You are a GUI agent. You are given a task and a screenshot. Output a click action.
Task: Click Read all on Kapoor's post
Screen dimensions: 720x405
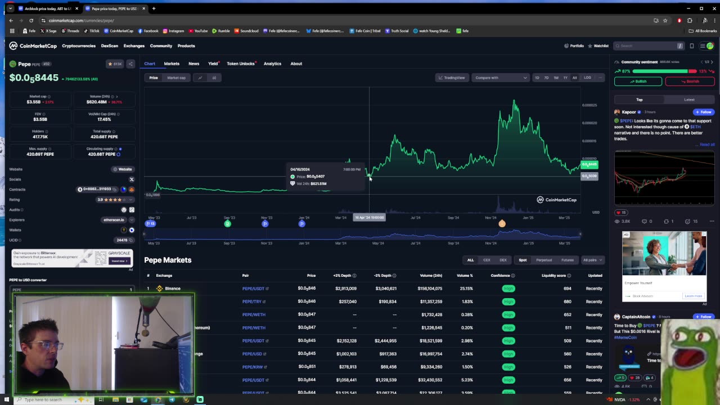click(x=707, y=145)
